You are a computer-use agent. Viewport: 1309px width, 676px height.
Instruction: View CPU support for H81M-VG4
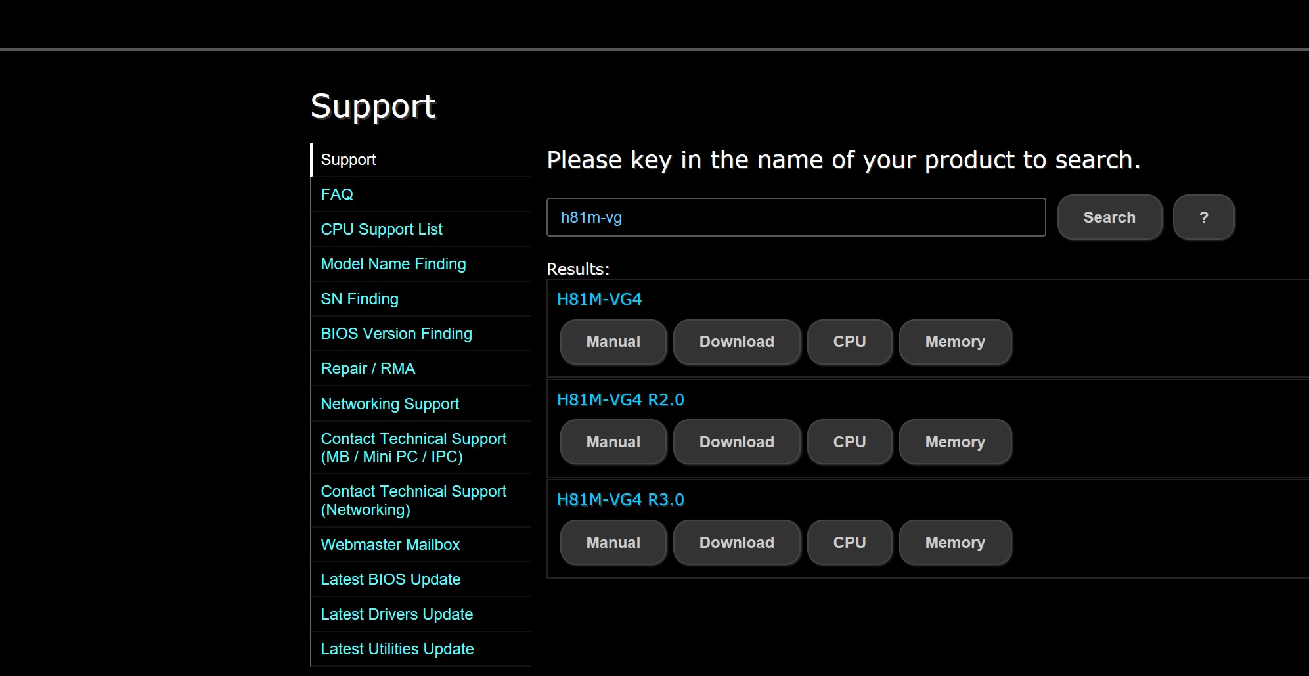850,342
